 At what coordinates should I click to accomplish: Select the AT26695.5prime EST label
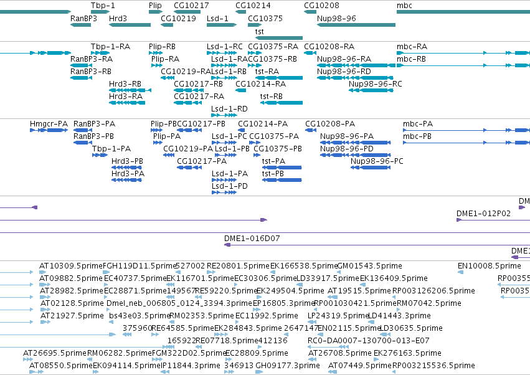coord(54,353)
